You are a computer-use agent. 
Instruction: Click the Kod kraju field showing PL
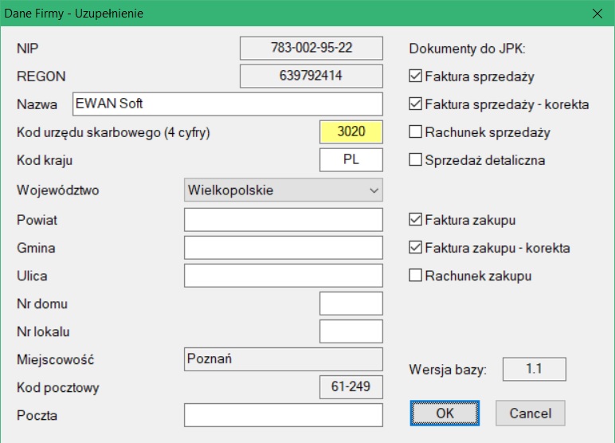pos(351,159)
